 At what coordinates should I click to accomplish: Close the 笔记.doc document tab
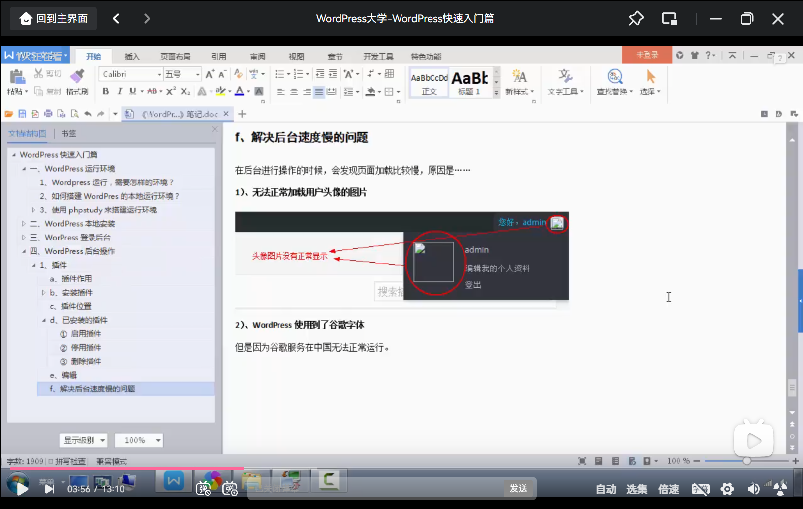click(226, 114)
